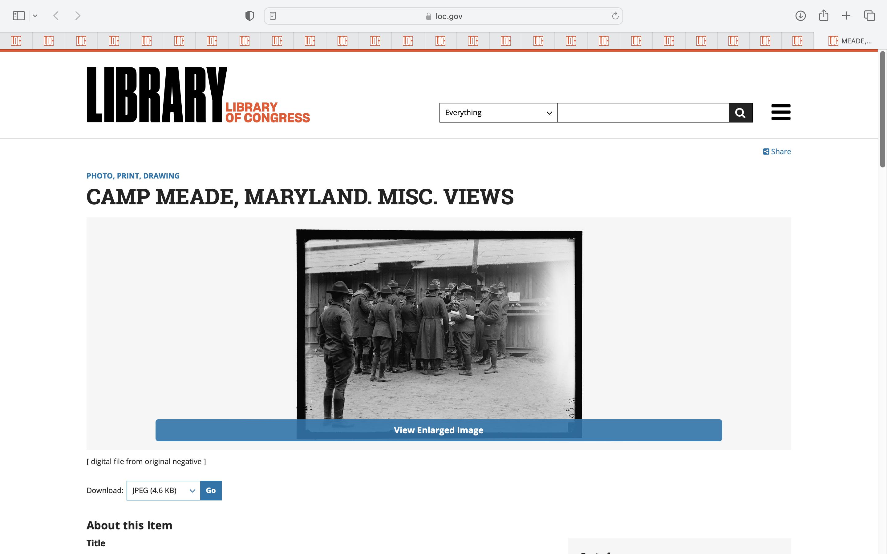
Task: Open sidebar options chevron dropdown
Action: tap(35, 16)
